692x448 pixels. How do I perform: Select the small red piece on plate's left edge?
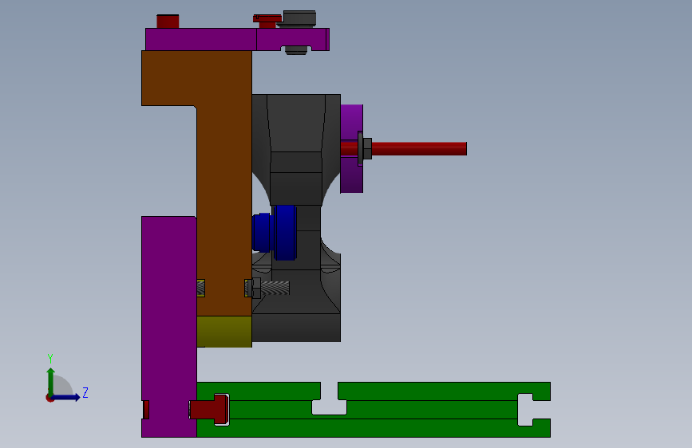(x=145, y=410)
